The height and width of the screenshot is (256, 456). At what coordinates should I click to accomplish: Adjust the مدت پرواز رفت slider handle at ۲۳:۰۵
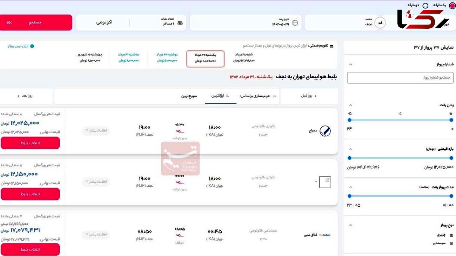click(349, 196)
